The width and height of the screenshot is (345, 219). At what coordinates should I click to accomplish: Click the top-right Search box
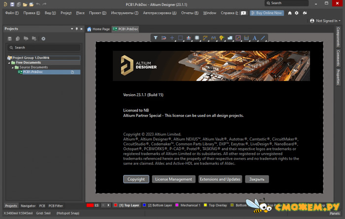[286, 3]
